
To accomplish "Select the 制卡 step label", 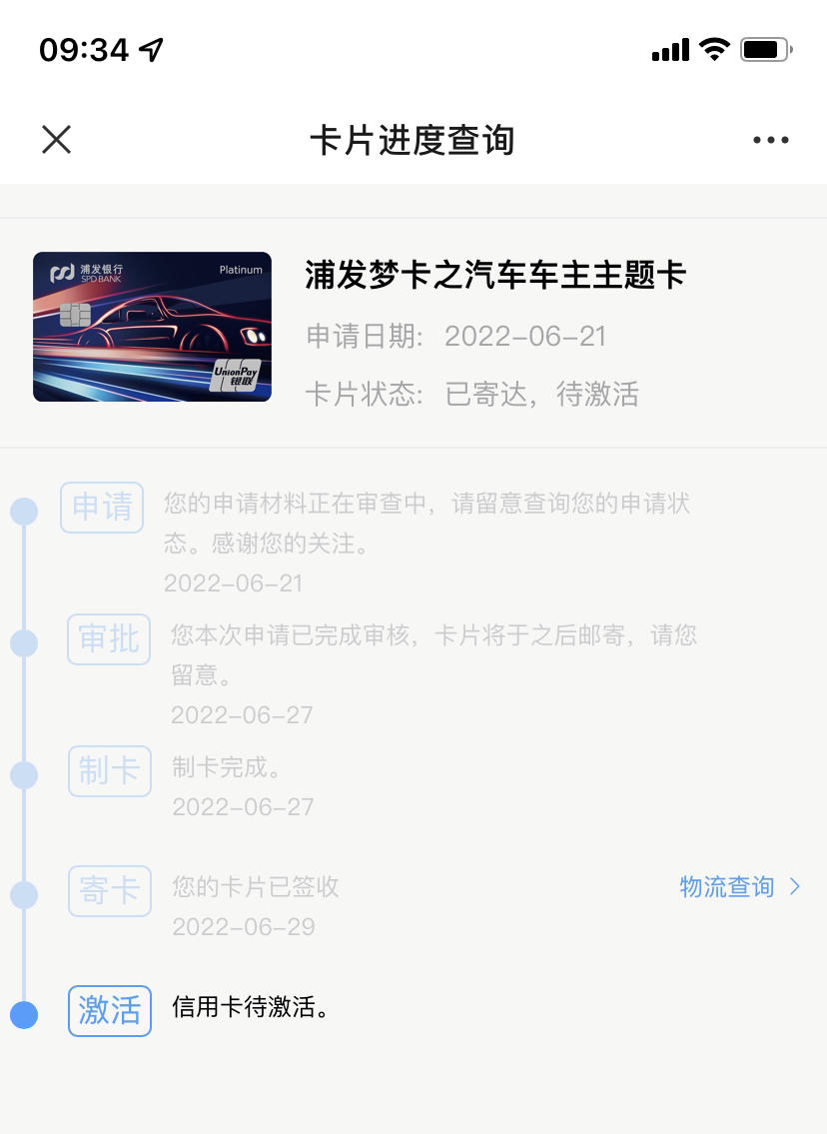I will click(110, 771).
